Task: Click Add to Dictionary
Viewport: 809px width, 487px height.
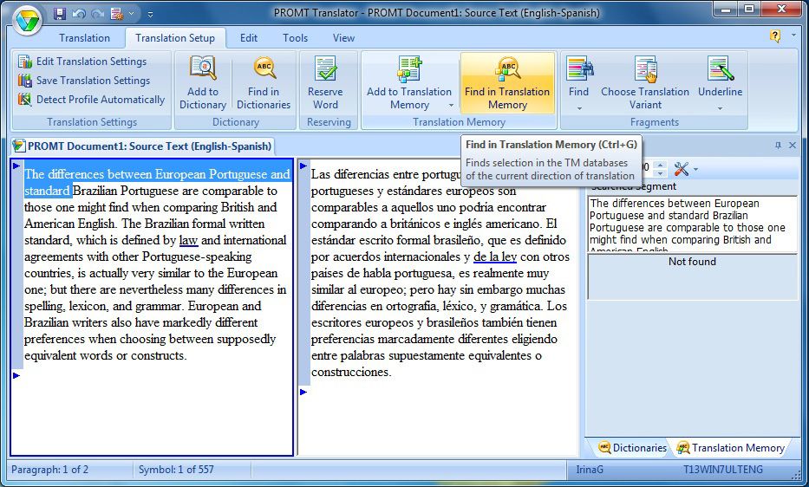Action: coord(203,82)
